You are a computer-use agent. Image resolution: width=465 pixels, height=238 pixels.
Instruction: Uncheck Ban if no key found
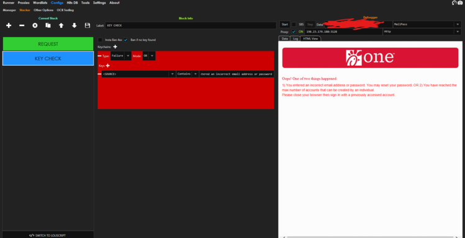point(126,40)
